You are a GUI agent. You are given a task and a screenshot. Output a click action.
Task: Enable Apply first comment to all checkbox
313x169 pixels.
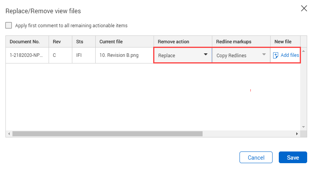pyautogui.click(x=9, y=25)
